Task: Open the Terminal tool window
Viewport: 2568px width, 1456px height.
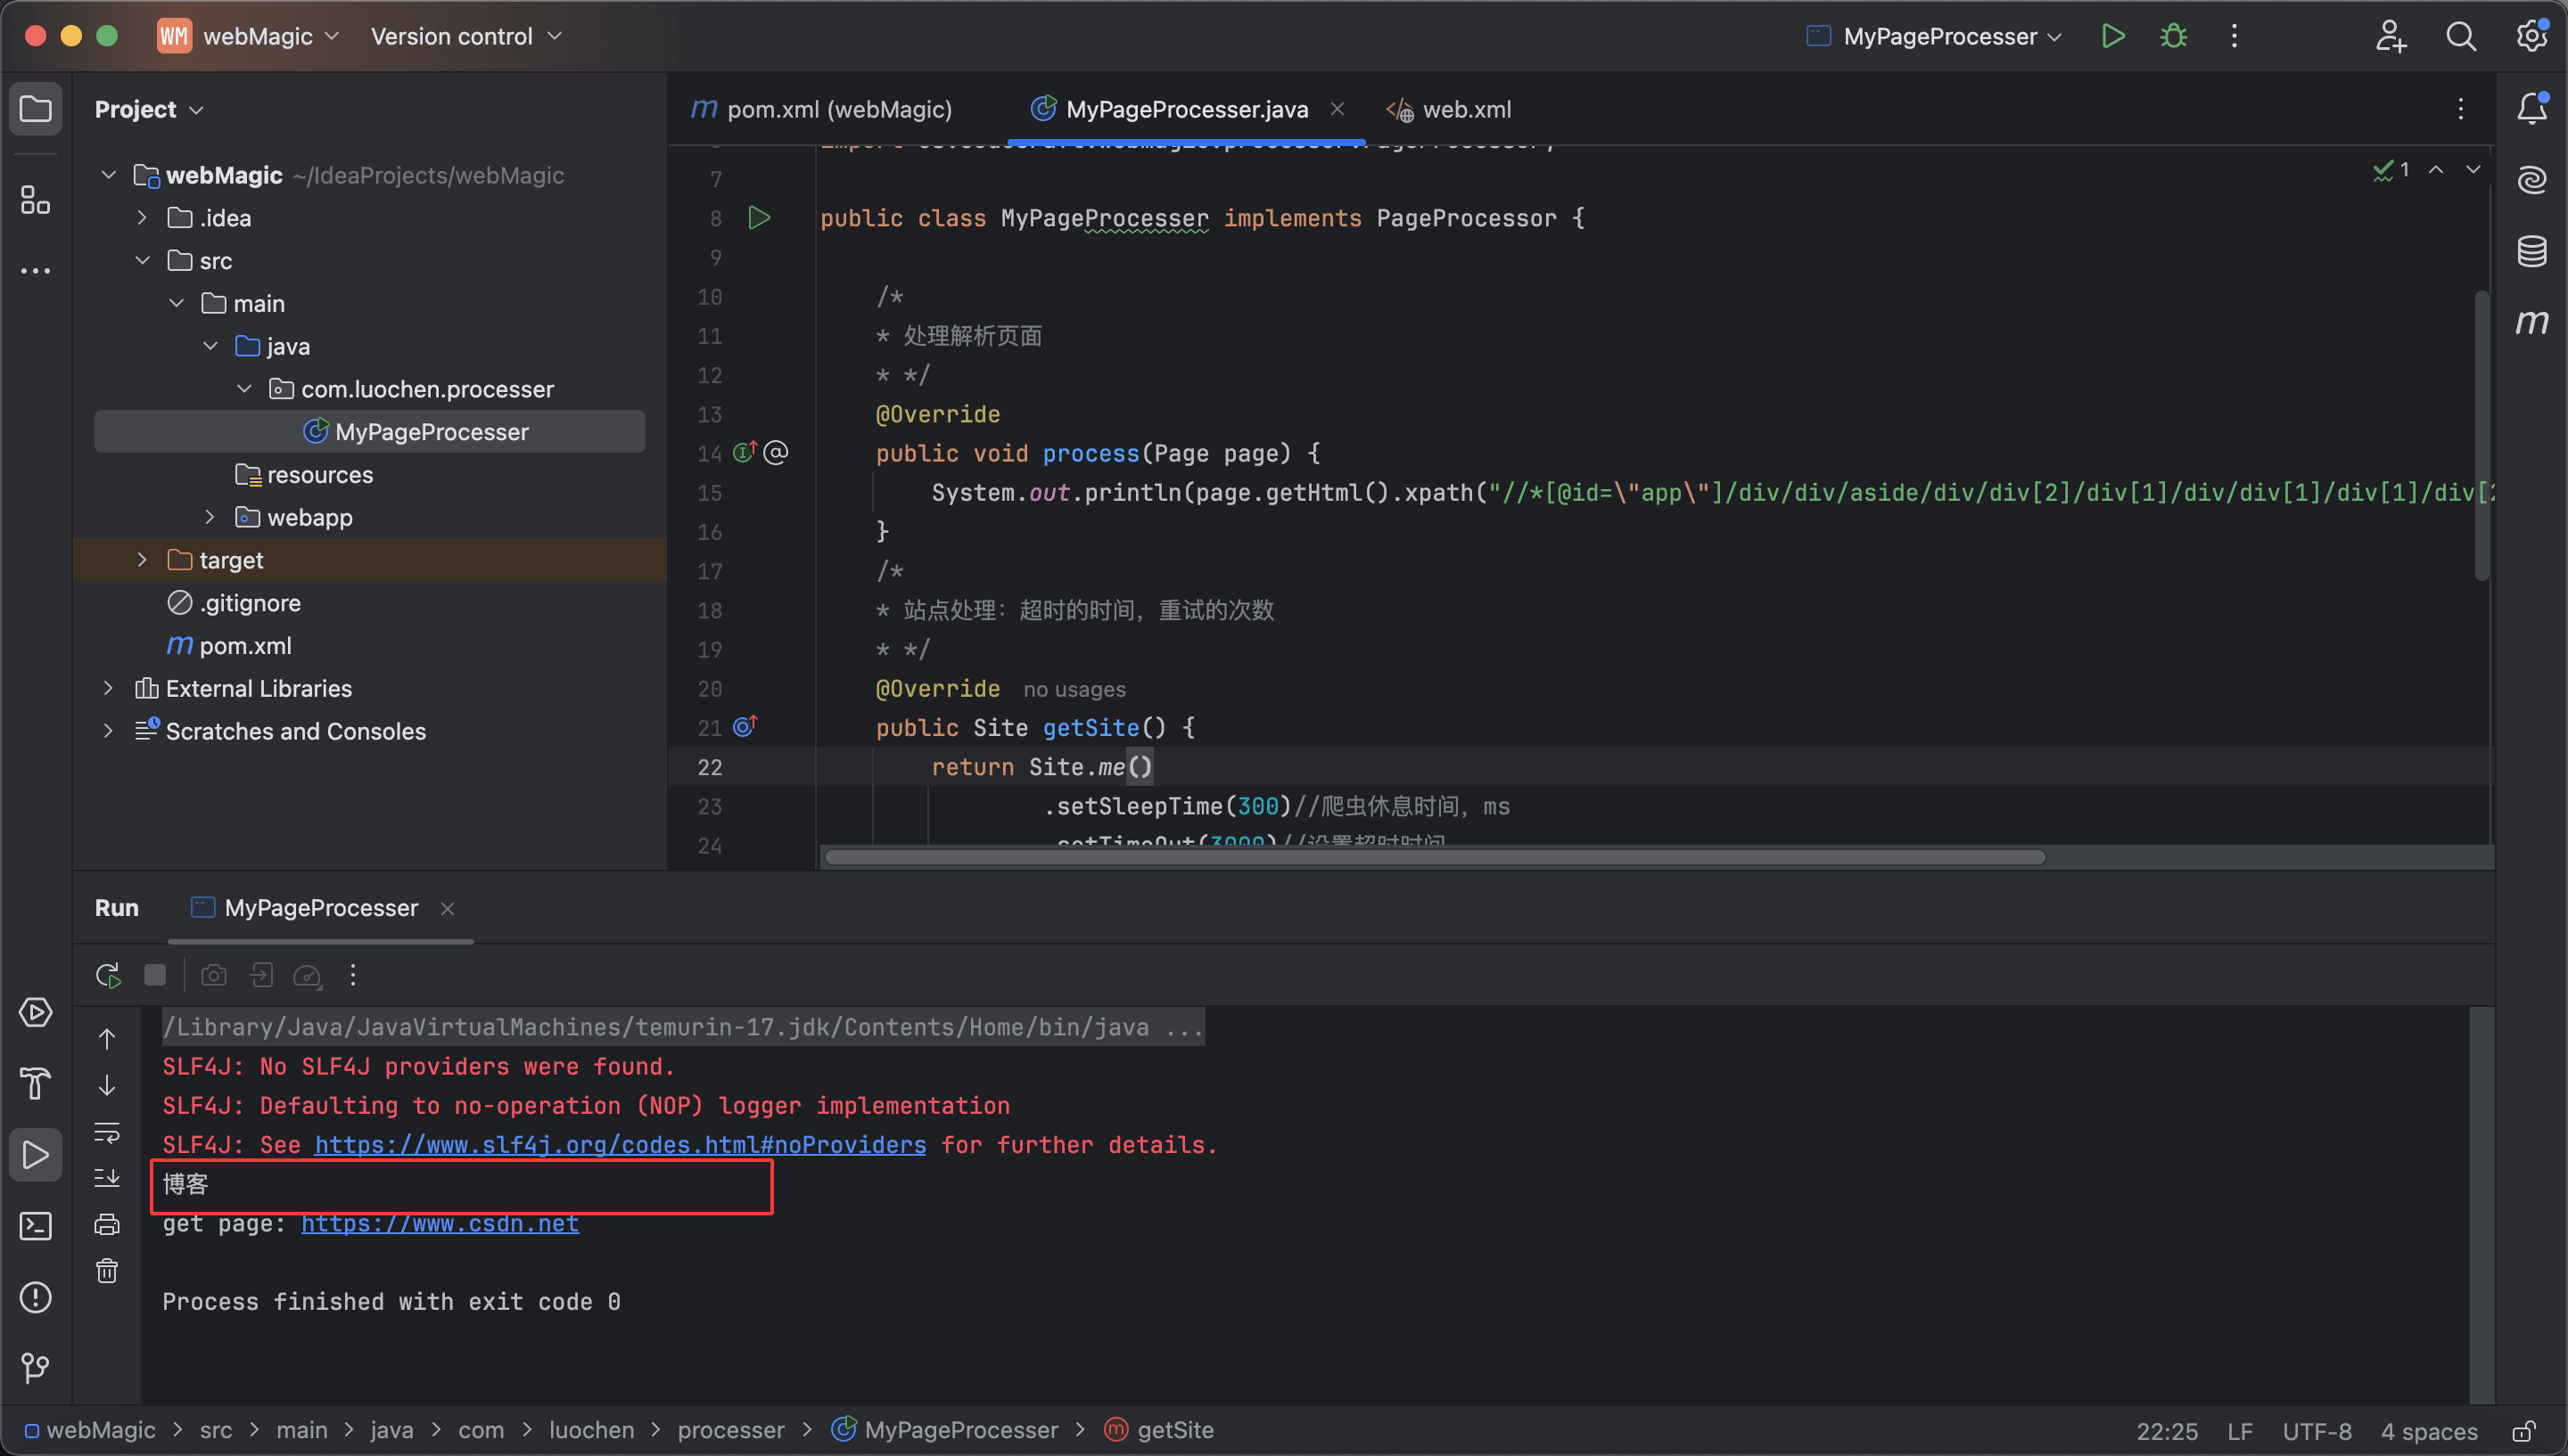Action: pos(36,1226)
